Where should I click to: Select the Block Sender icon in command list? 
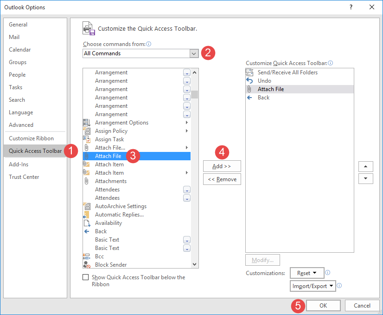click(x=87, y=265)
